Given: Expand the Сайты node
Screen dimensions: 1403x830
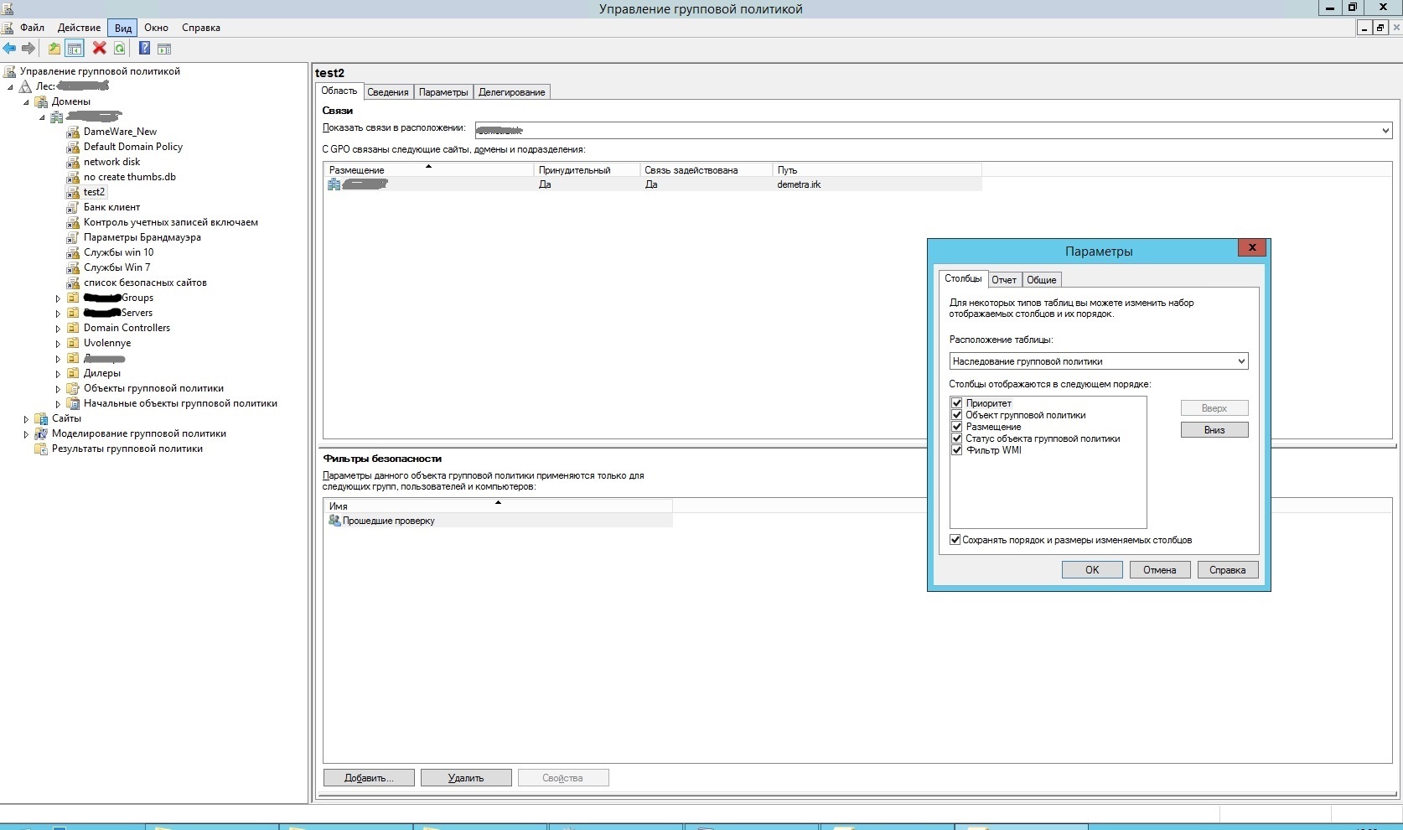Looking at the screenshot, I should click(26, 419).
